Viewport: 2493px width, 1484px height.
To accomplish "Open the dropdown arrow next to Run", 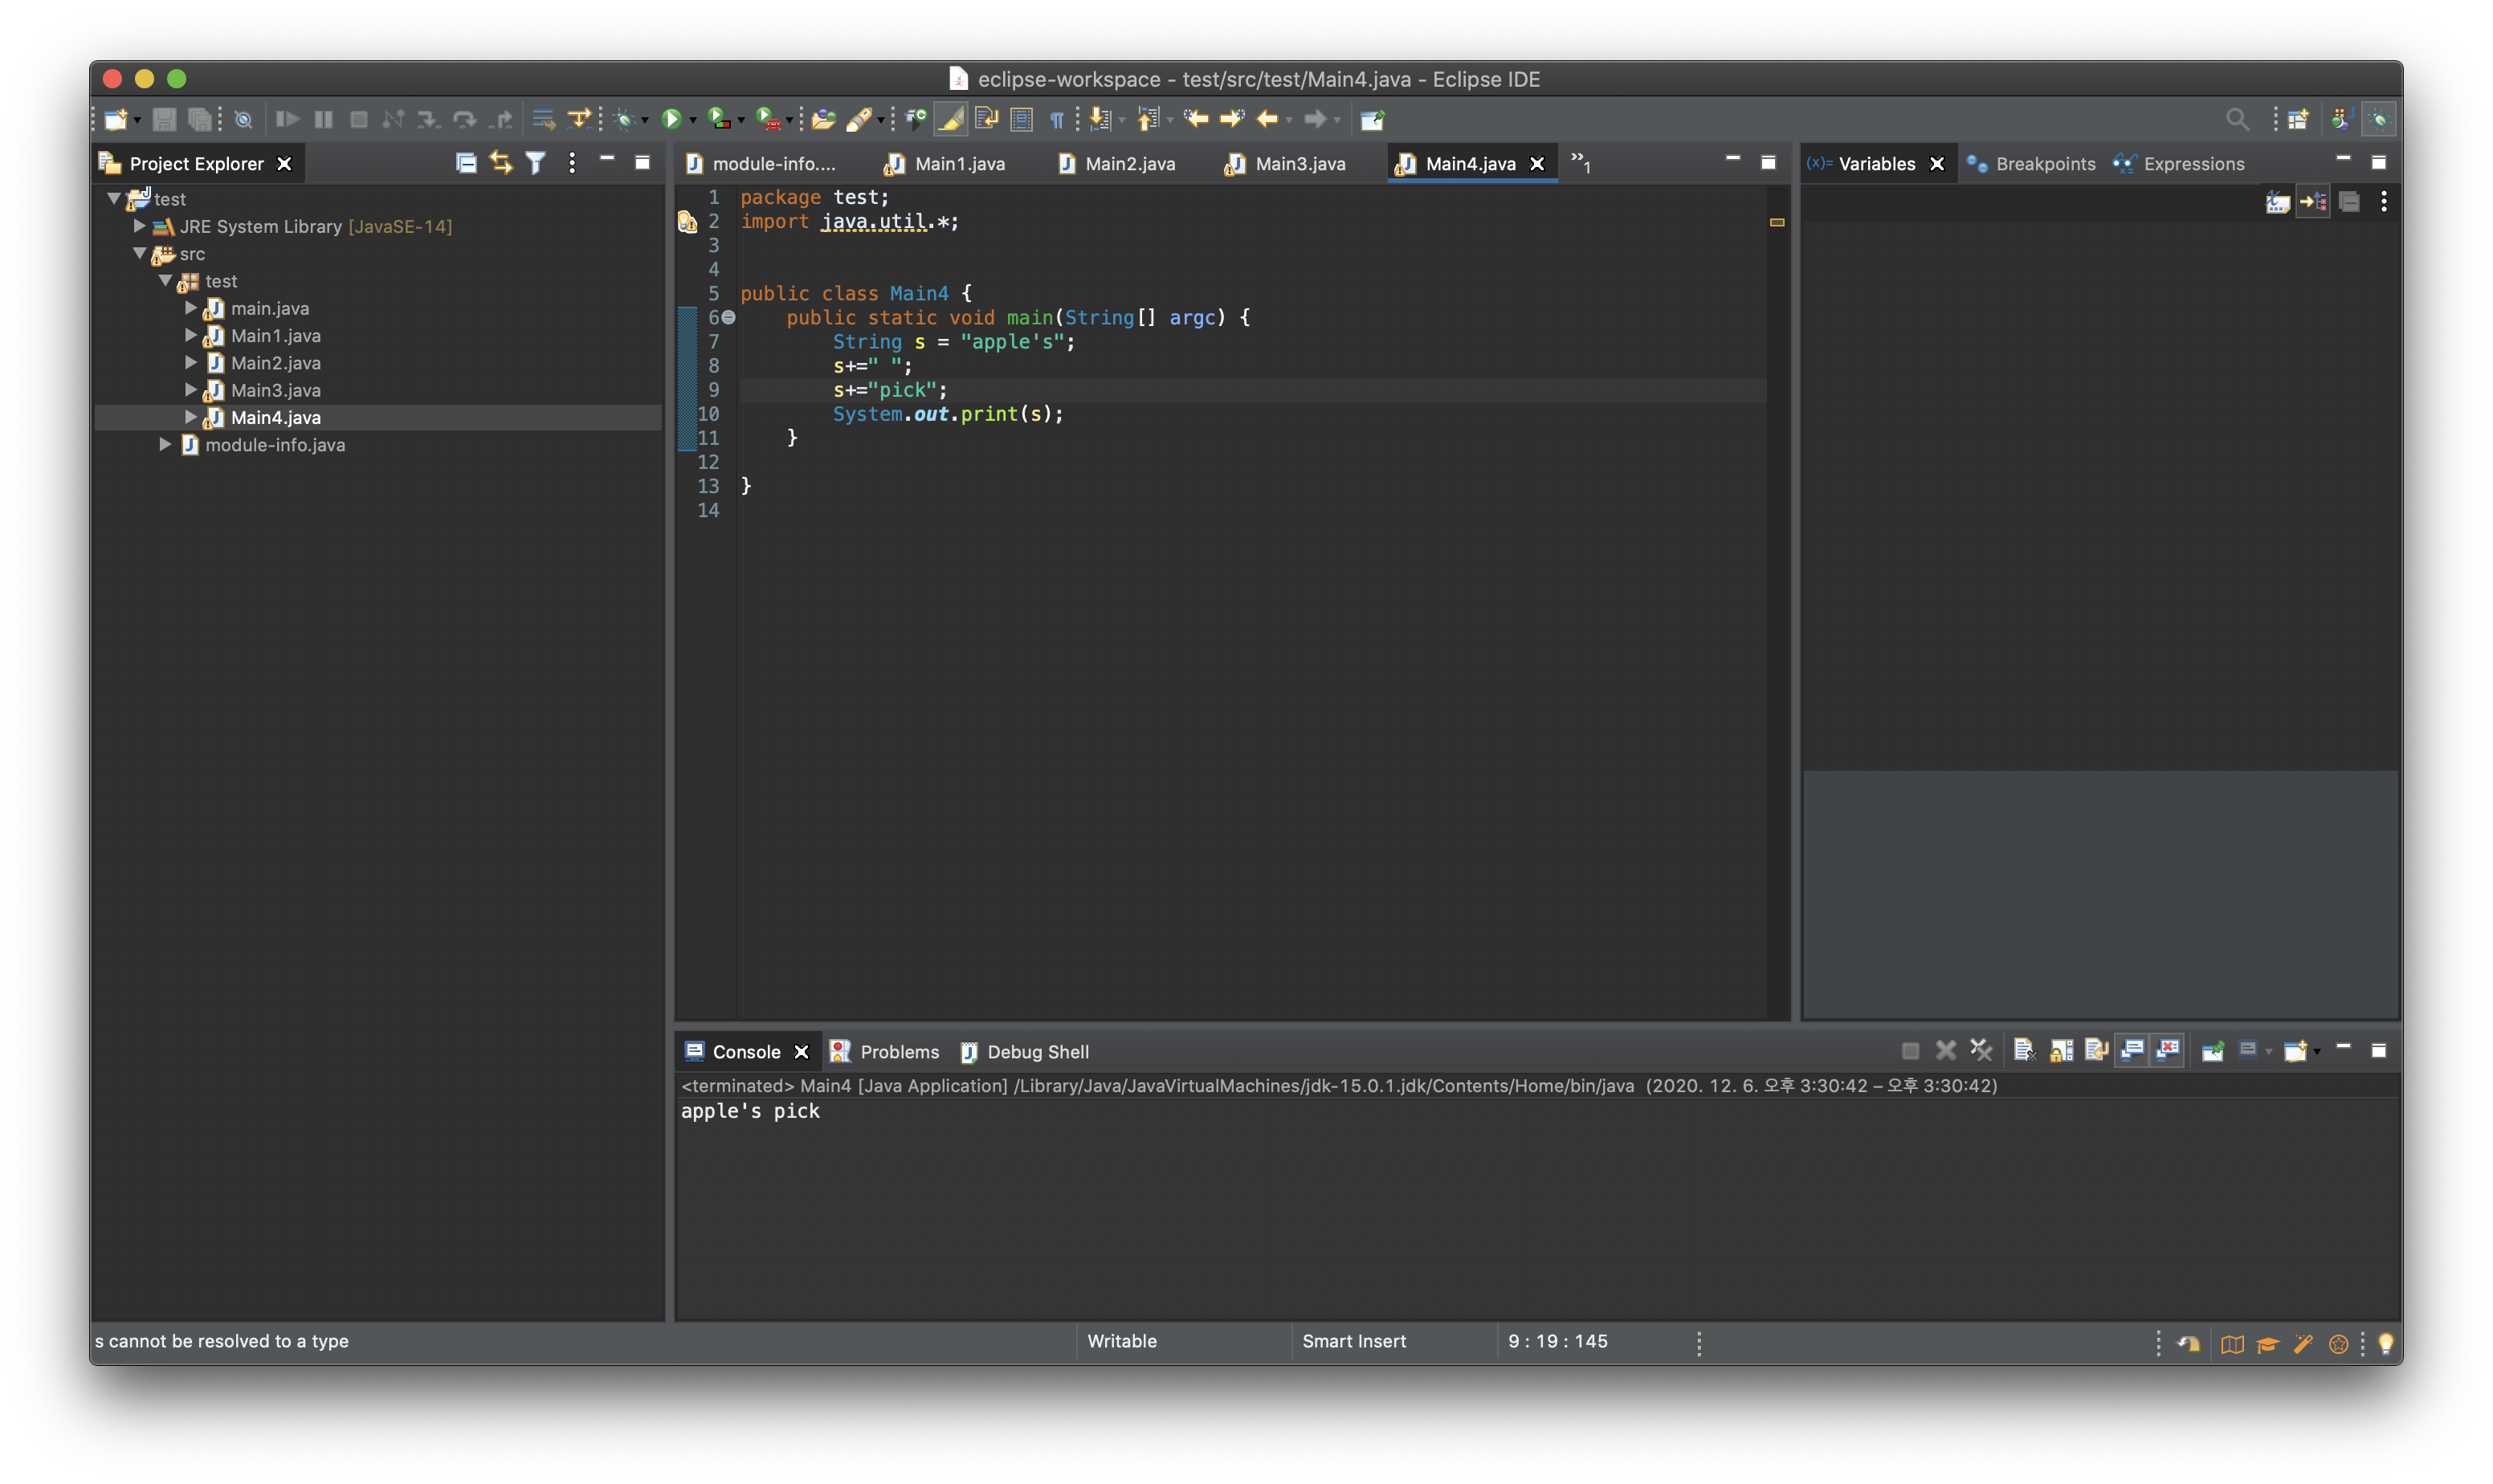I will tap(693, 121).
